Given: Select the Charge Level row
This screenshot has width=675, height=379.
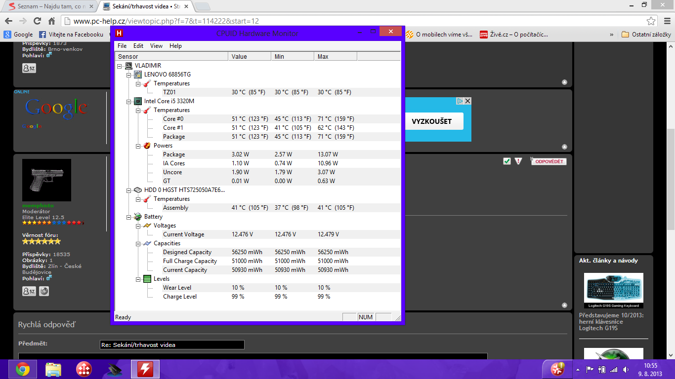Looking at the screenshot, I should coord(257,297).
